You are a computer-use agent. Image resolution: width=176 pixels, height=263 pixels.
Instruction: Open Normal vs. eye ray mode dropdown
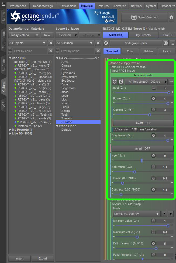pyautogui.click(x=136, y=214)
